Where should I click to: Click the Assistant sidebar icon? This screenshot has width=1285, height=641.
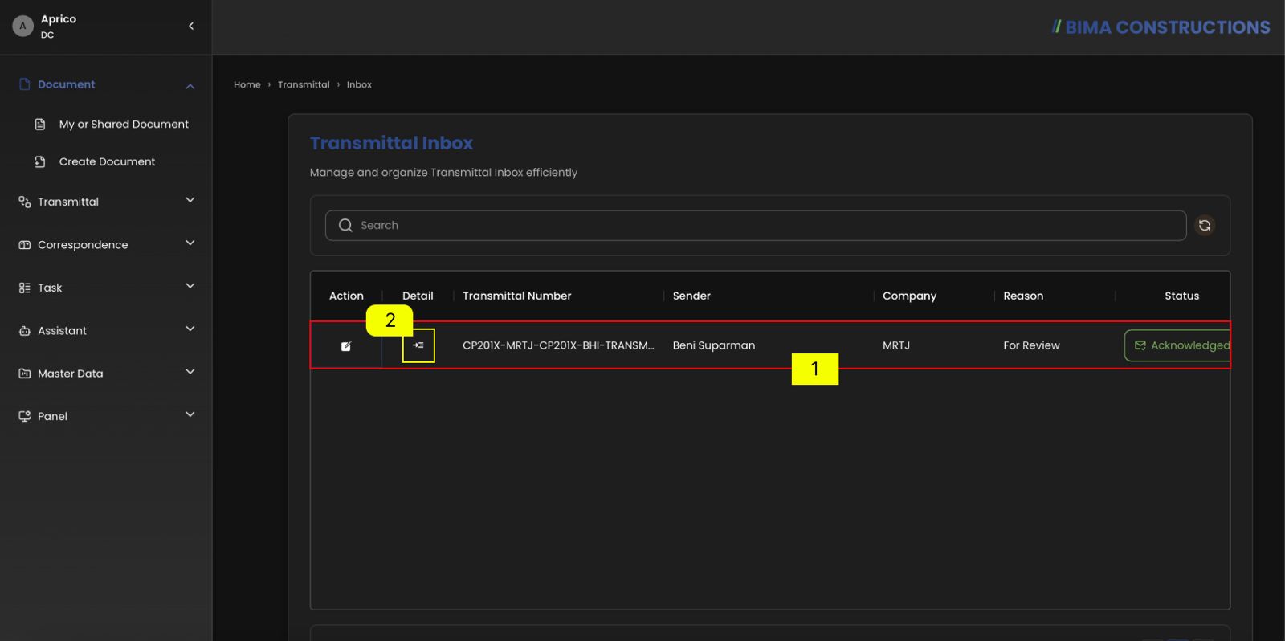click(x=24, y=331)
